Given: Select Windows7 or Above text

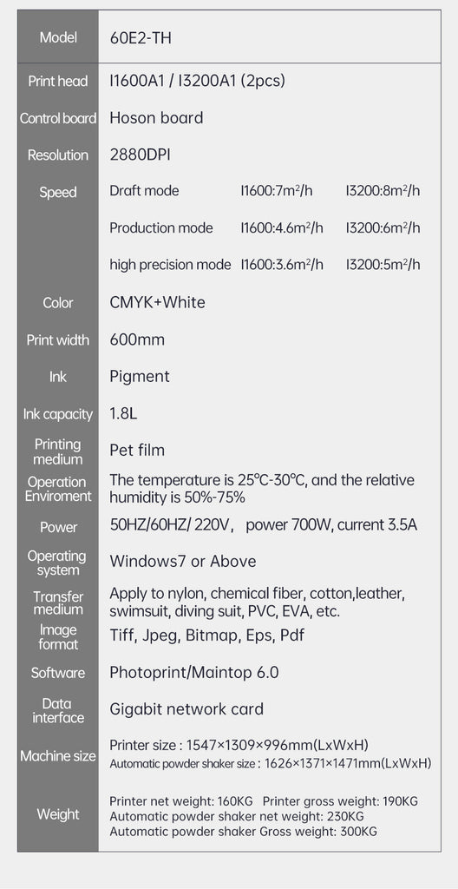Looking at the screenshot, I should click(x=183, y=562).
